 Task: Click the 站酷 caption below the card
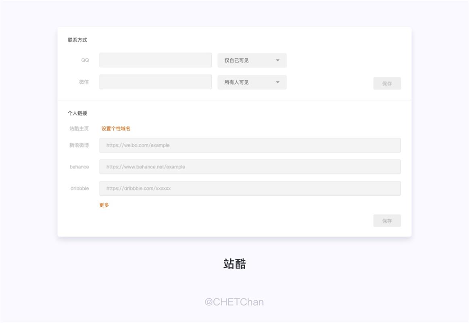235,264
